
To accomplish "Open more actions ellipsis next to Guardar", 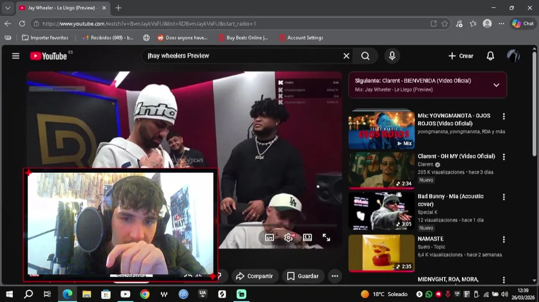I will pos(335,276).
